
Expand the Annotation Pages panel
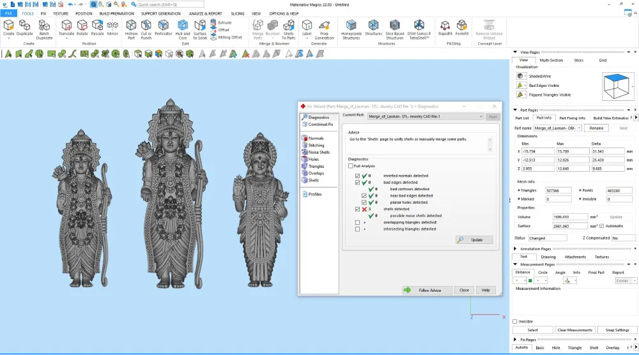[515, 248]
